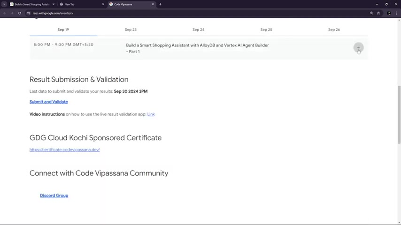401x225 pixels.
Task: Click the scrollbar down arrow
Action: click(399, 223)
